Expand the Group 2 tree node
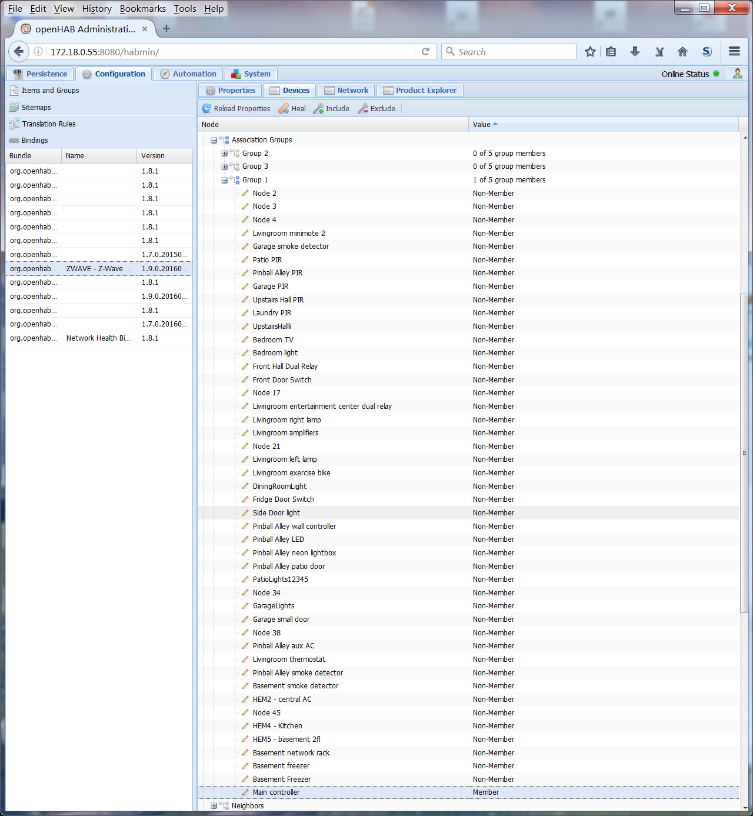This screenshot has height=816, width=753. (224, 153)
